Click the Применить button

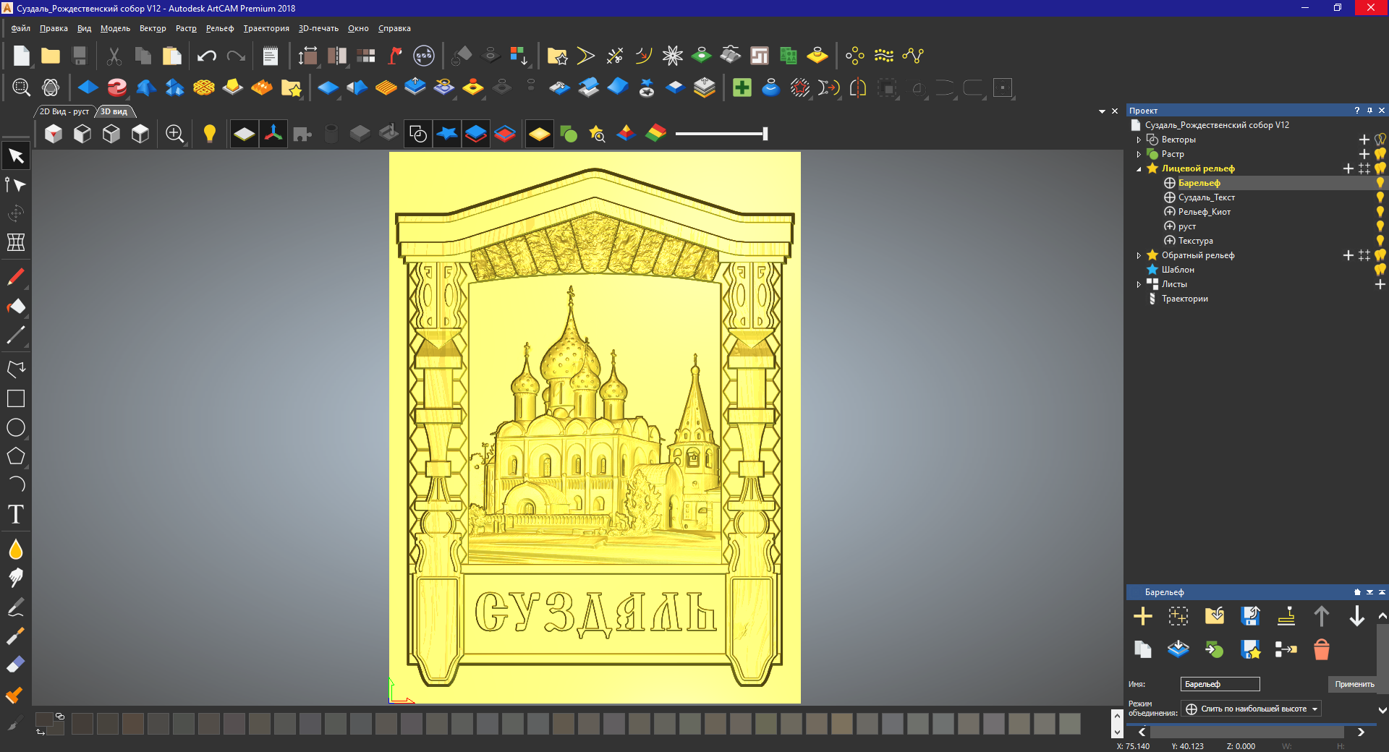pos(1354,684)
